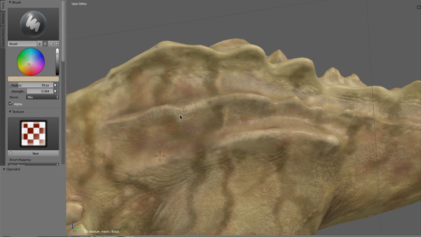Uncheck the Alpha checkbox
Screen dimensions: 421x237
point(11,104)
